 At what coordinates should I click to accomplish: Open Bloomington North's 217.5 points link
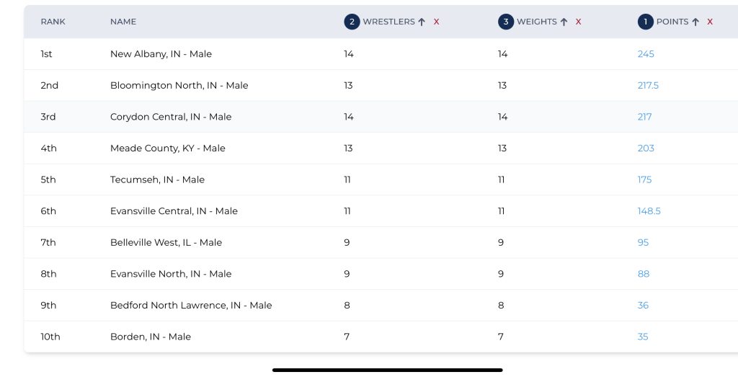pos(648,86)
